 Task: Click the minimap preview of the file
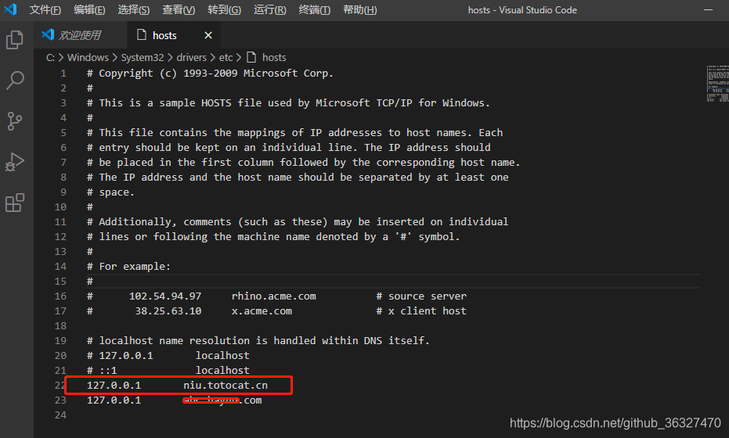(x=717, y=84)
